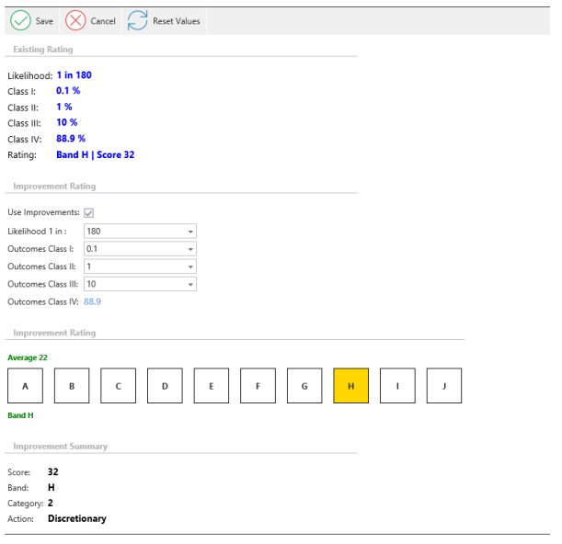Open the Likelihood 1 in dropdown
Screen dimensions: 562x544
(189, 232)
